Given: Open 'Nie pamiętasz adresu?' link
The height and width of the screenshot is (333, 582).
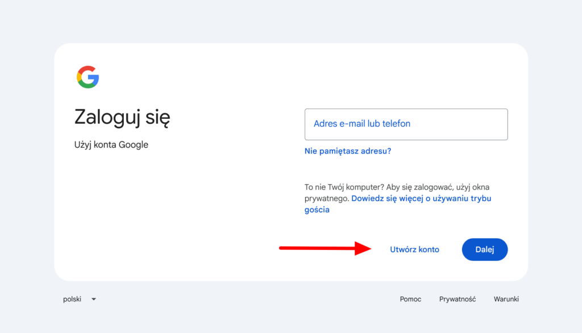Looking at the screenshot, I should tap(348, 151).
